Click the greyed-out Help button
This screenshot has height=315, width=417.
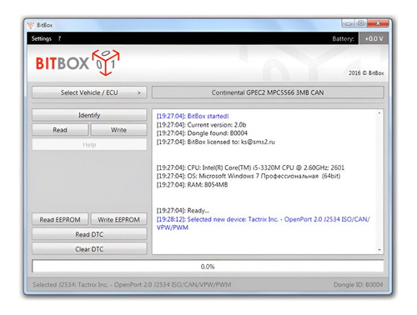tap(89, 144)
